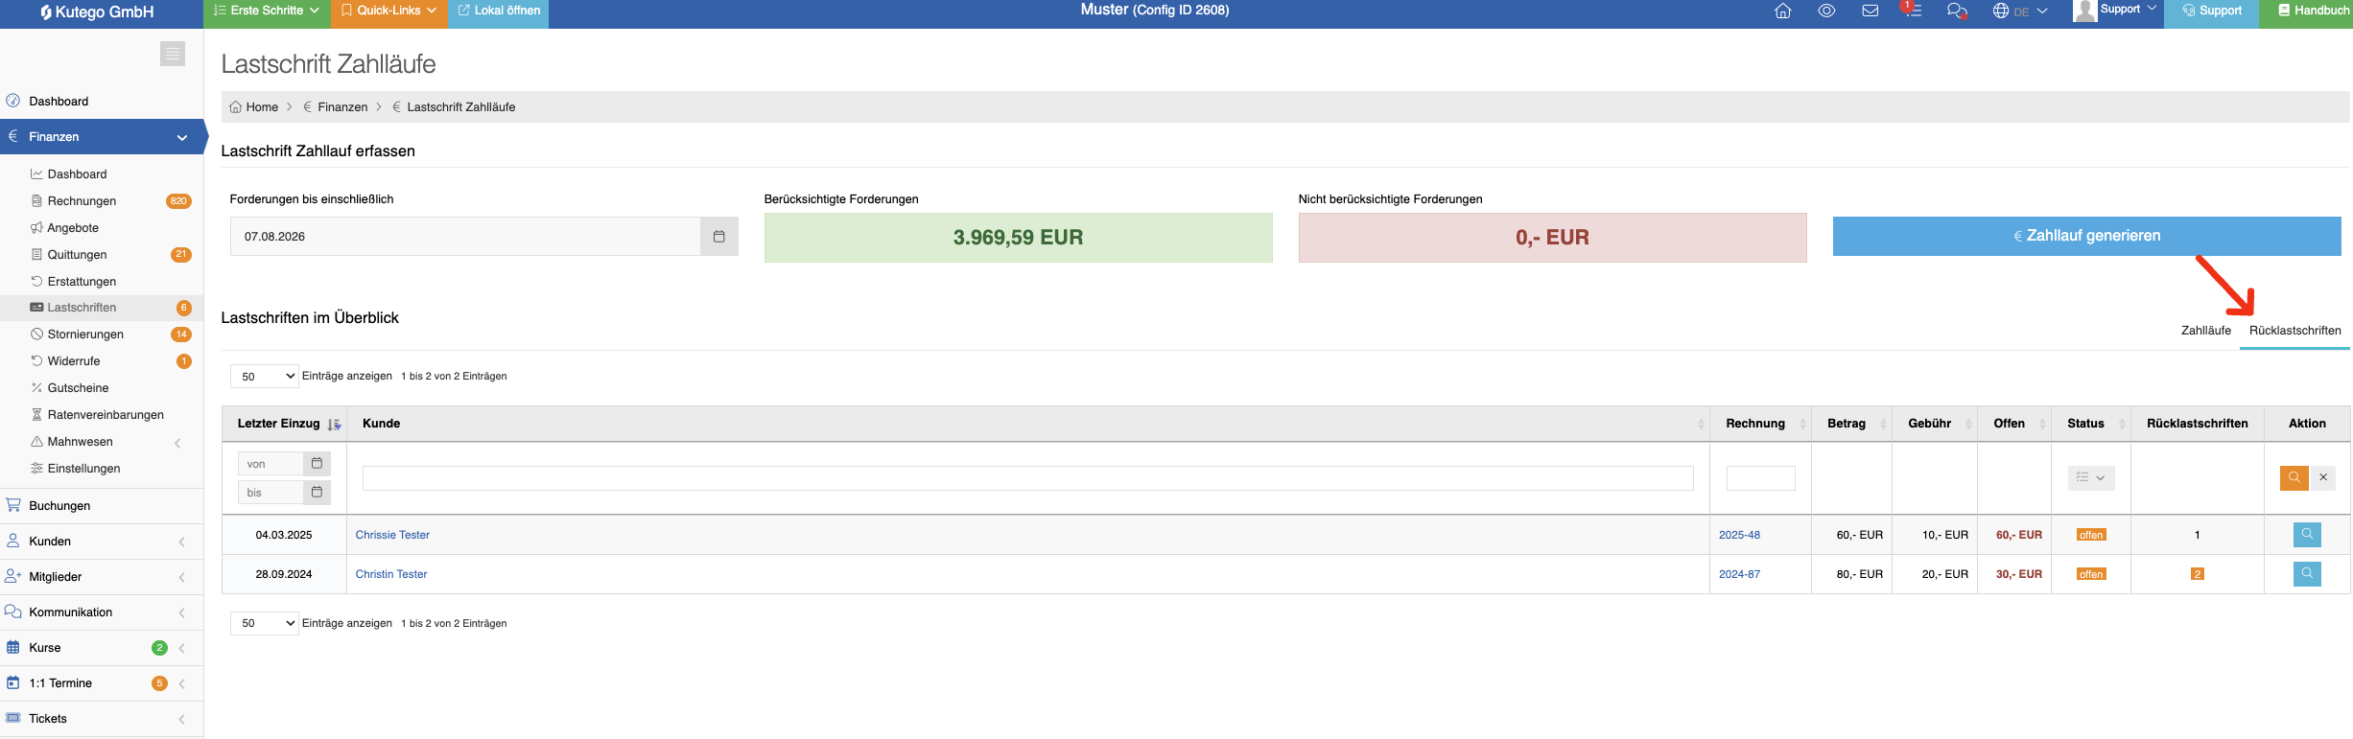Click the eye icon in top bar
This screenshot has height=739, width=2353.
[1826, 12]
